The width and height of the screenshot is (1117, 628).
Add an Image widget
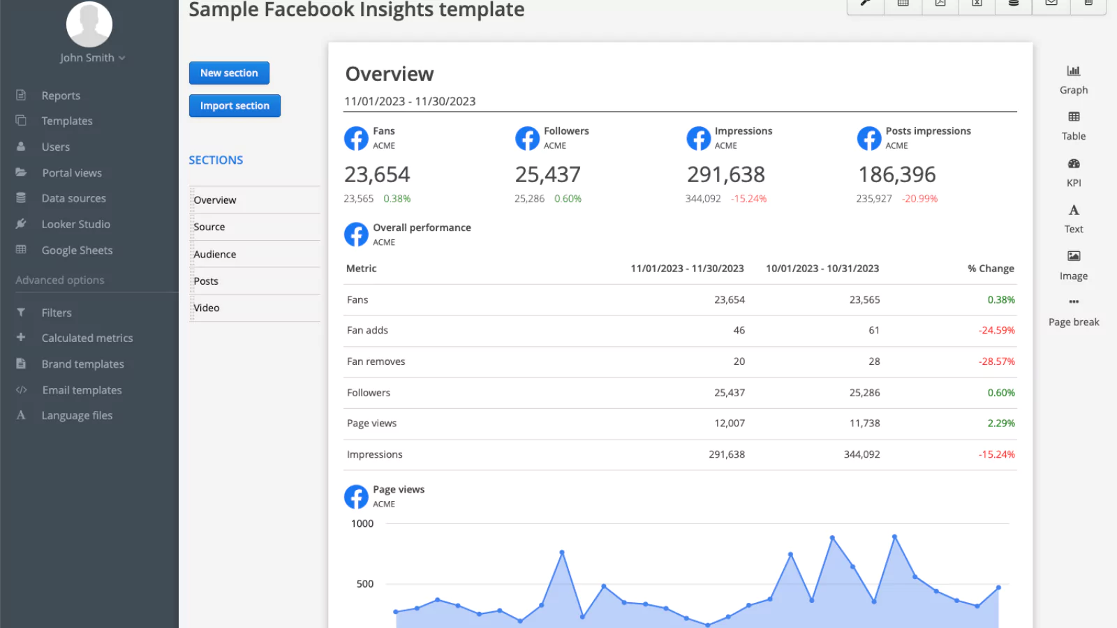point(1074,265)
